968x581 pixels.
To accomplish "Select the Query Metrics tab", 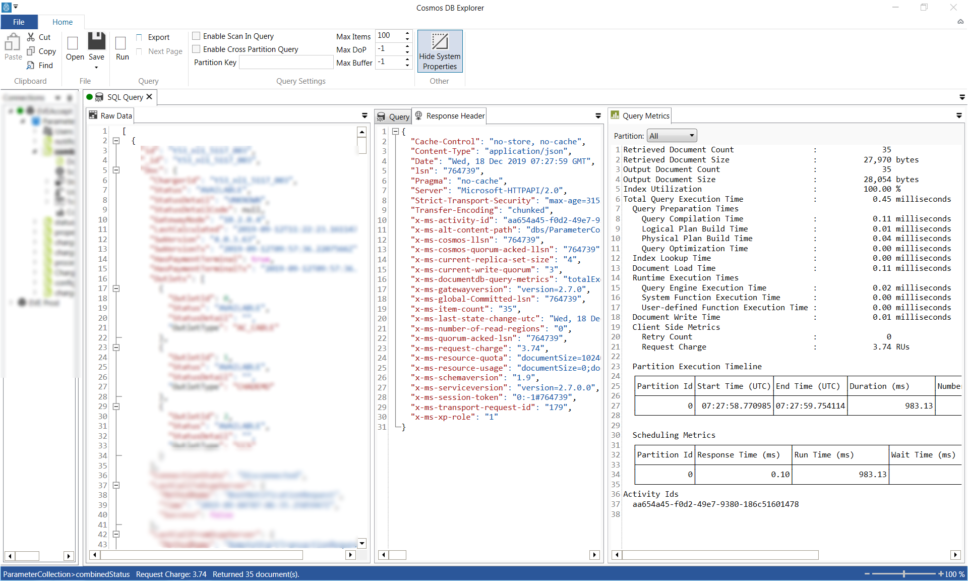I will click(640, 115).
